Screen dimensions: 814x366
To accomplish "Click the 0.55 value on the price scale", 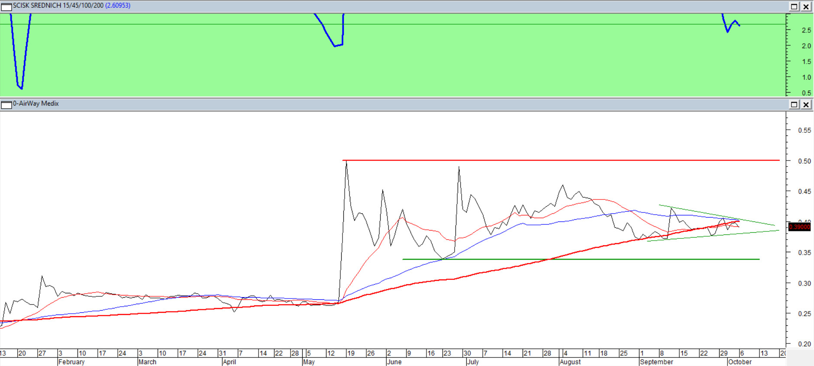I will tap(804, 130).
